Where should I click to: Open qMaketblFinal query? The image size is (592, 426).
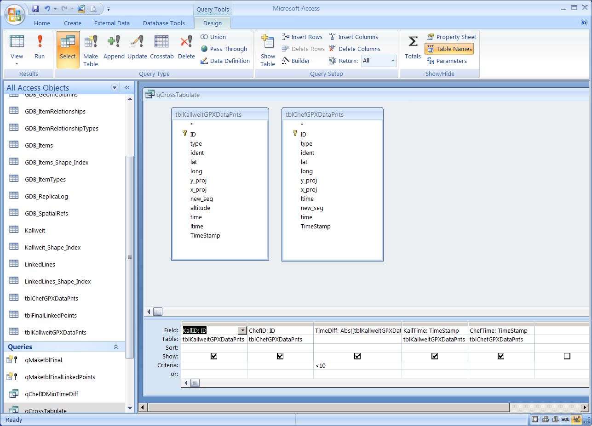pos(43,360)
